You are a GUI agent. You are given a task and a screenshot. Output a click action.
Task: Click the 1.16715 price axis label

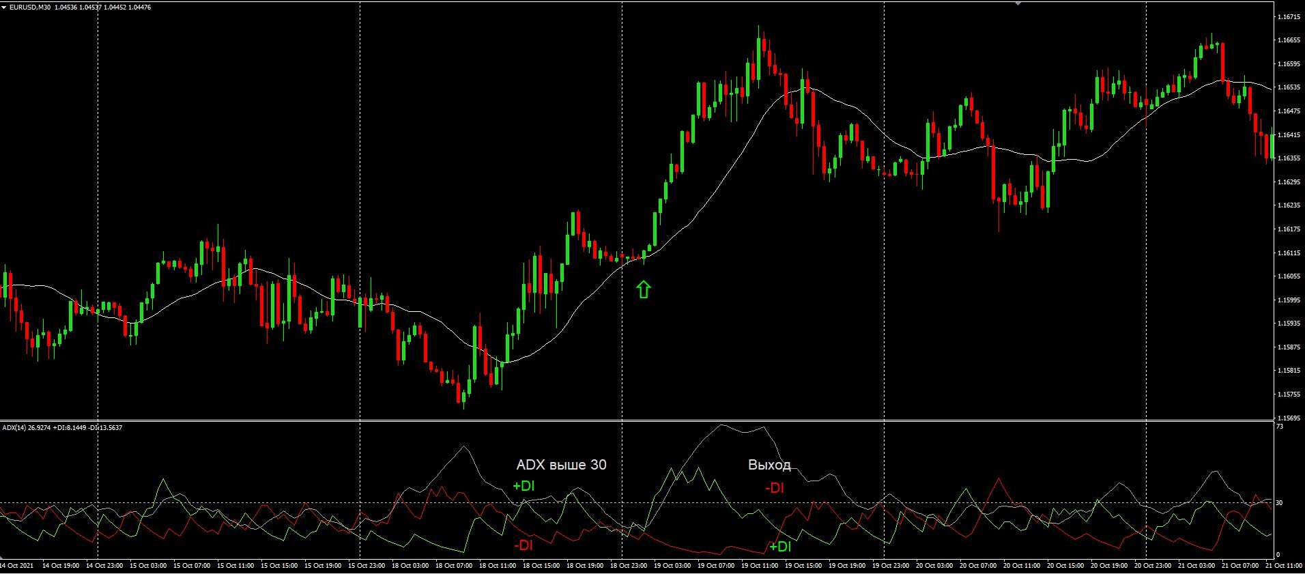pyautogui.click(x=1288, y=16)
